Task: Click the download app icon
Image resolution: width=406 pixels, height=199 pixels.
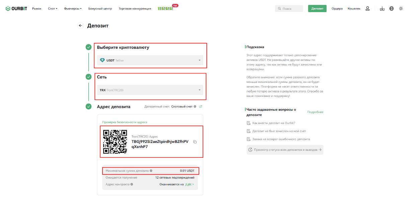Action: tap(382, 9)
